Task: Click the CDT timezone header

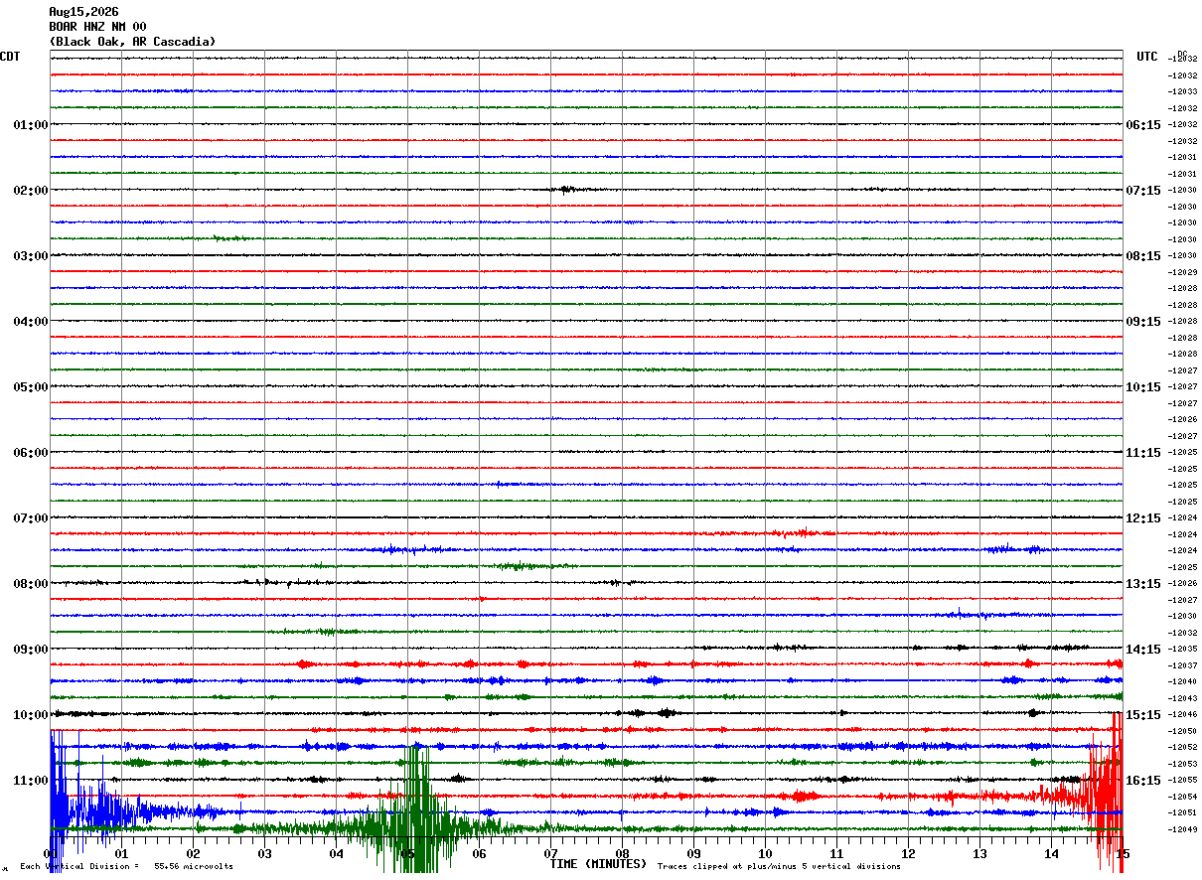Action: coord(10,57)
